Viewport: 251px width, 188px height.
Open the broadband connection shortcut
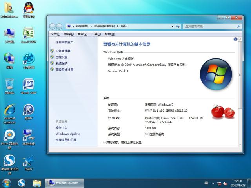click(29, 137)
